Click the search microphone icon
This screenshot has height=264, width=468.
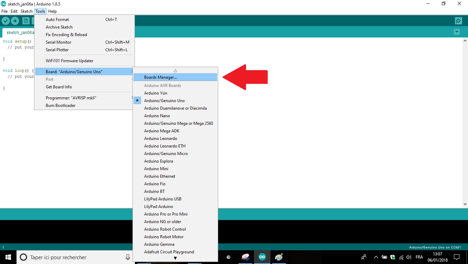coord(128,257)
